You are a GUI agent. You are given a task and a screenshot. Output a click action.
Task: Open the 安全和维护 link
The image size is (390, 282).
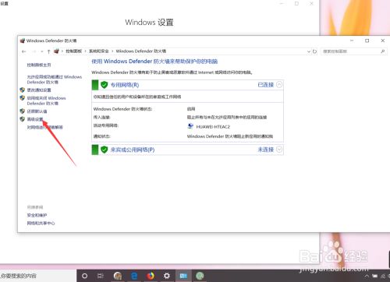(37, 215)
